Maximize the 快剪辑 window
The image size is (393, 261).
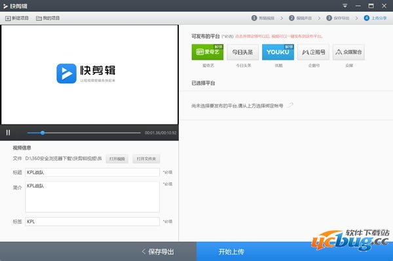[x=371, y=6]
